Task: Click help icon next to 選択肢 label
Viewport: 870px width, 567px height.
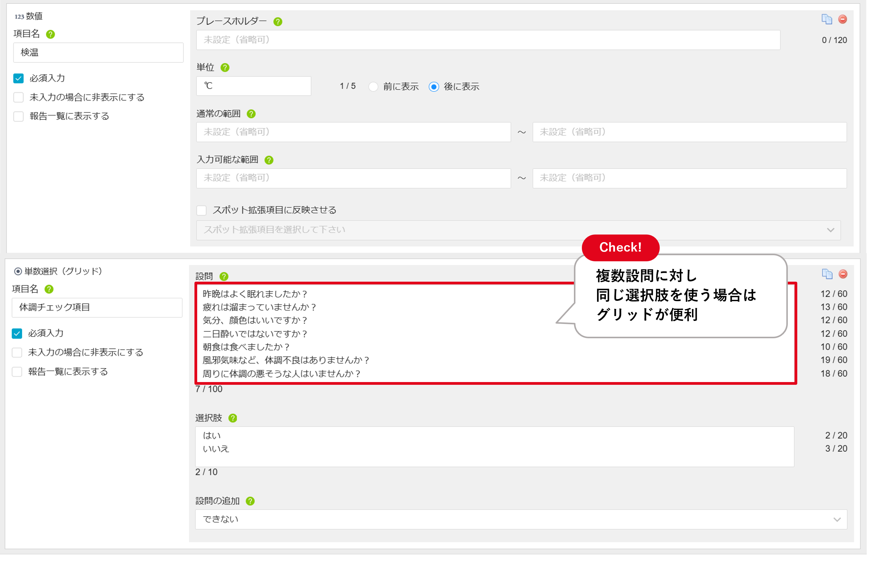Action: [233, 418]
